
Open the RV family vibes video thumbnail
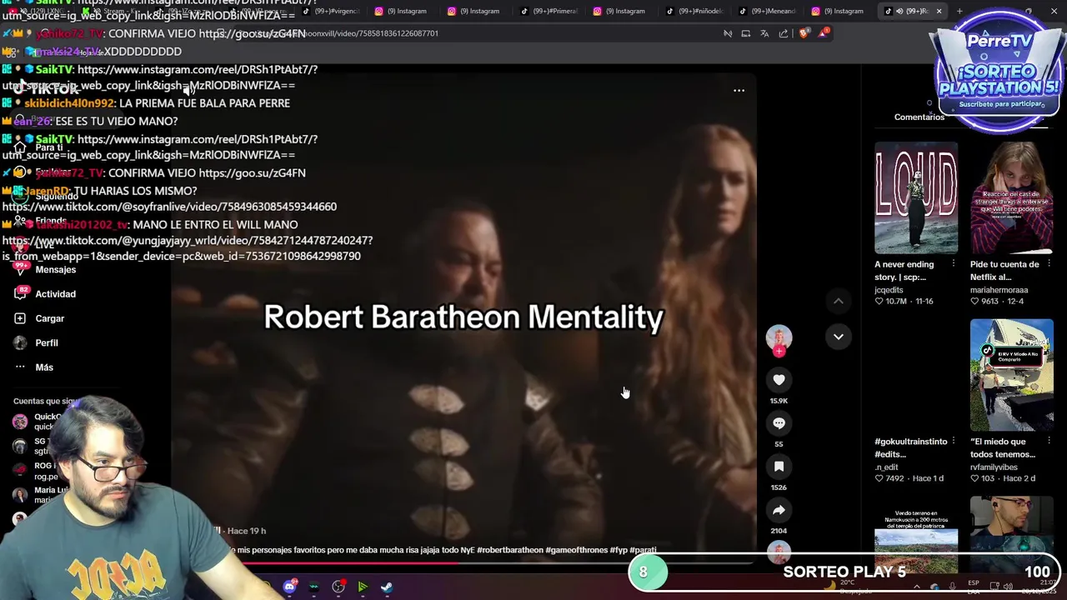[x=1011, y=375]
